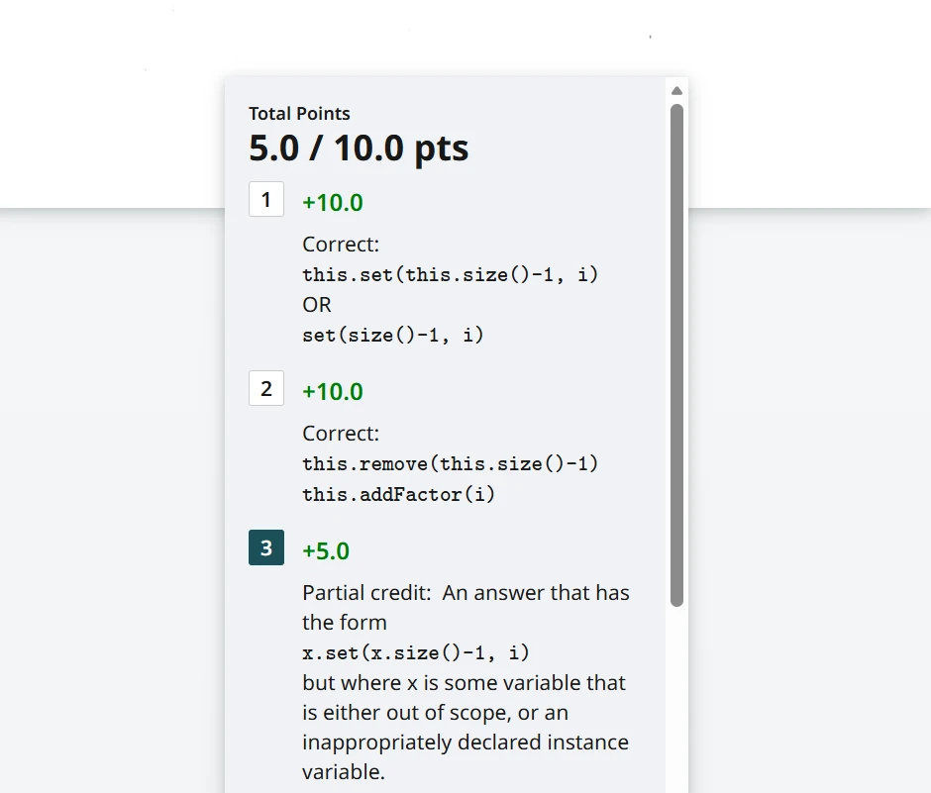Image resolution: width=931 pixels, height=793 pixels.
Task: Click the Partial credit description text
Action: click(x=465, y=593)
